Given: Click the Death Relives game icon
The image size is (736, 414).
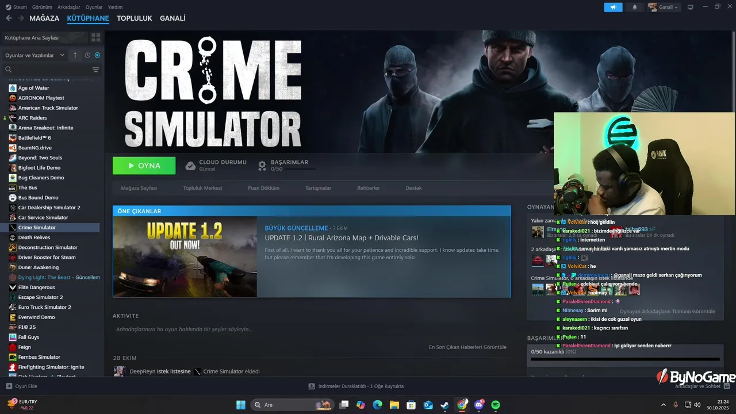Looking at the screenshot, I should click(x=13, y=237).
